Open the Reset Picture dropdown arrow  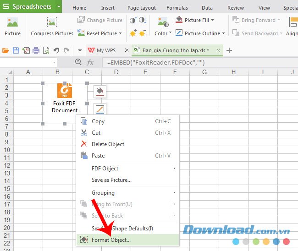click(121, 33)
